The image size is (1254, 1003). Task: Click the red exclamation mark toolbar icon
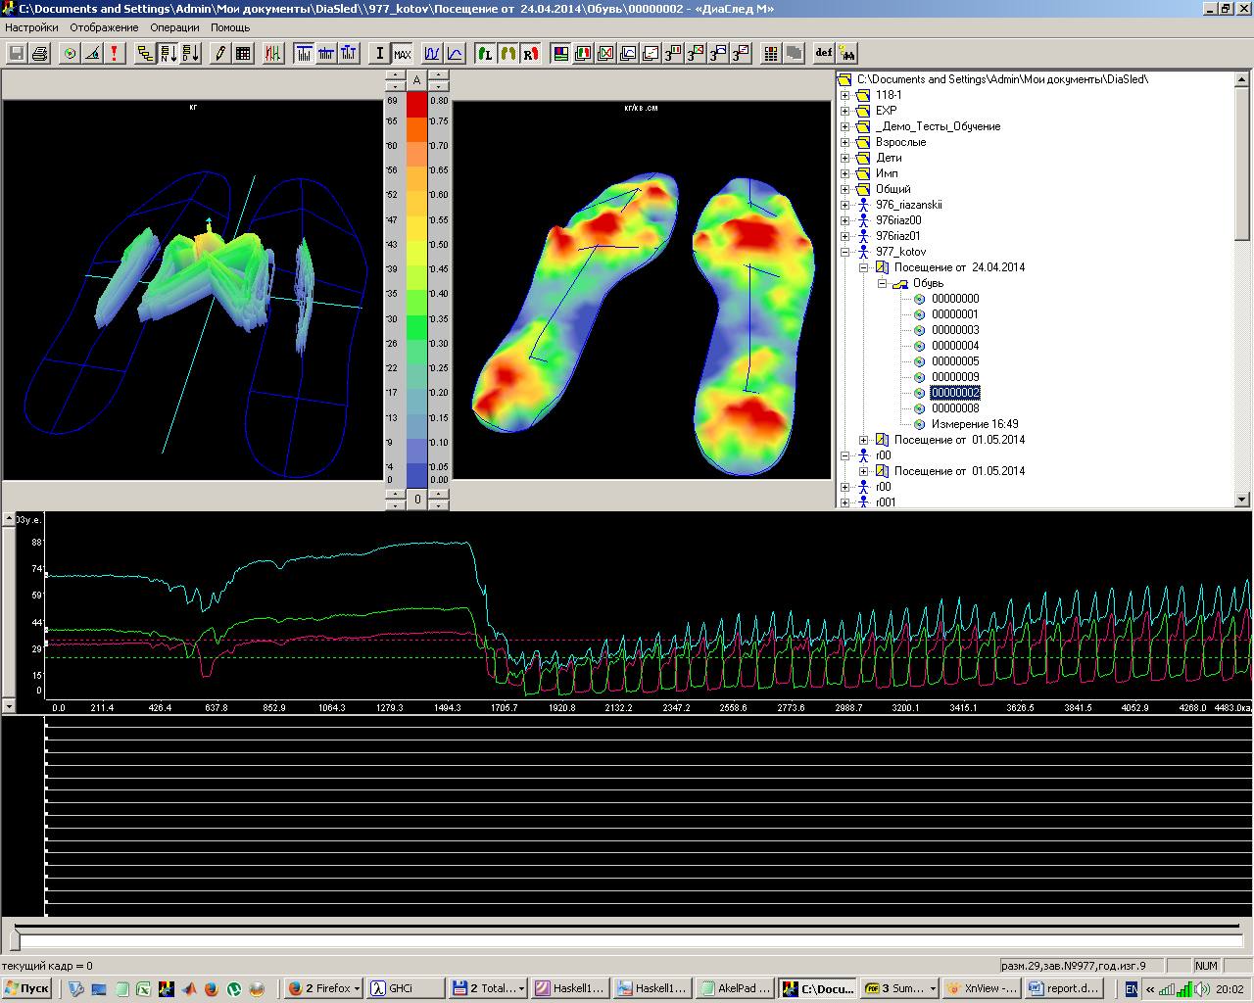click(115, 54)
